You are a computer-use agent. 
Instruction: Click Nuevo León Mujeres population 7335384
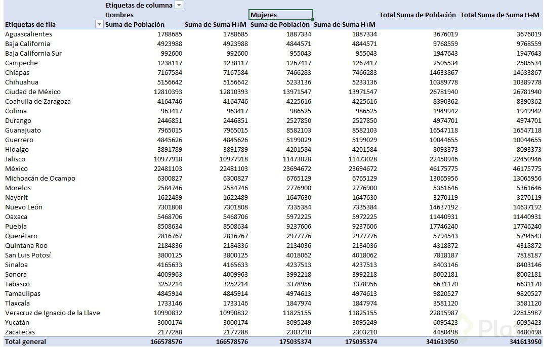click(x=299, y=207)
